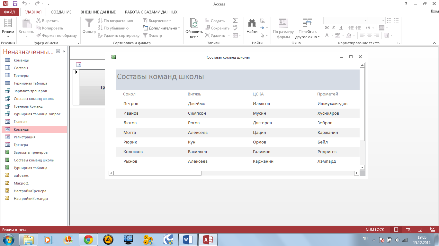Click the report's vertical scroll down arrow

pos(362,167)
